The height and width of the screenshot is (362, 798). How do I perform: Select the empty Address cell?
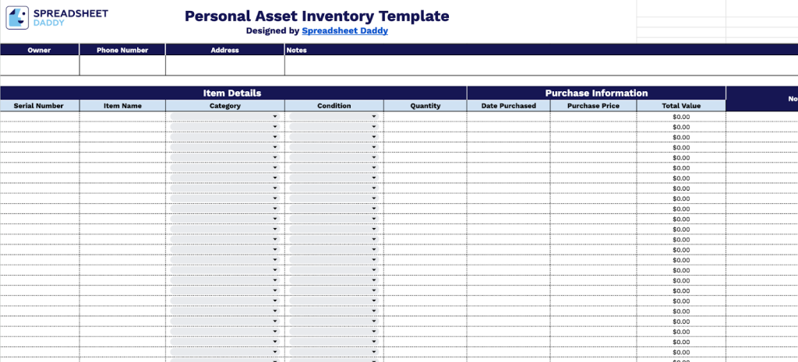224,65
